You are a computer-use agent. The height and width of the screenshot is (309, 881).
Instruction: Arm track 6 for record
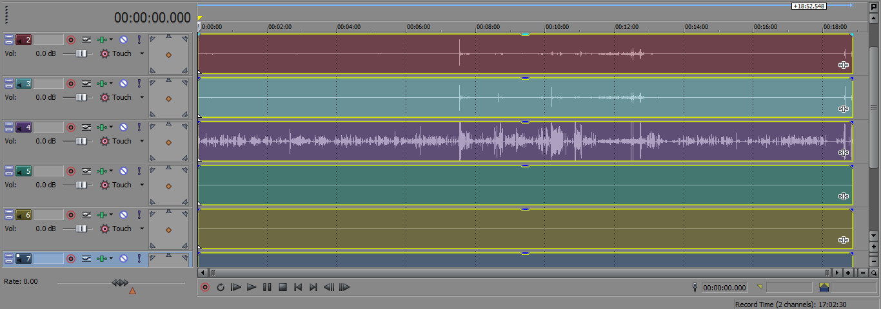pos(72,215)
